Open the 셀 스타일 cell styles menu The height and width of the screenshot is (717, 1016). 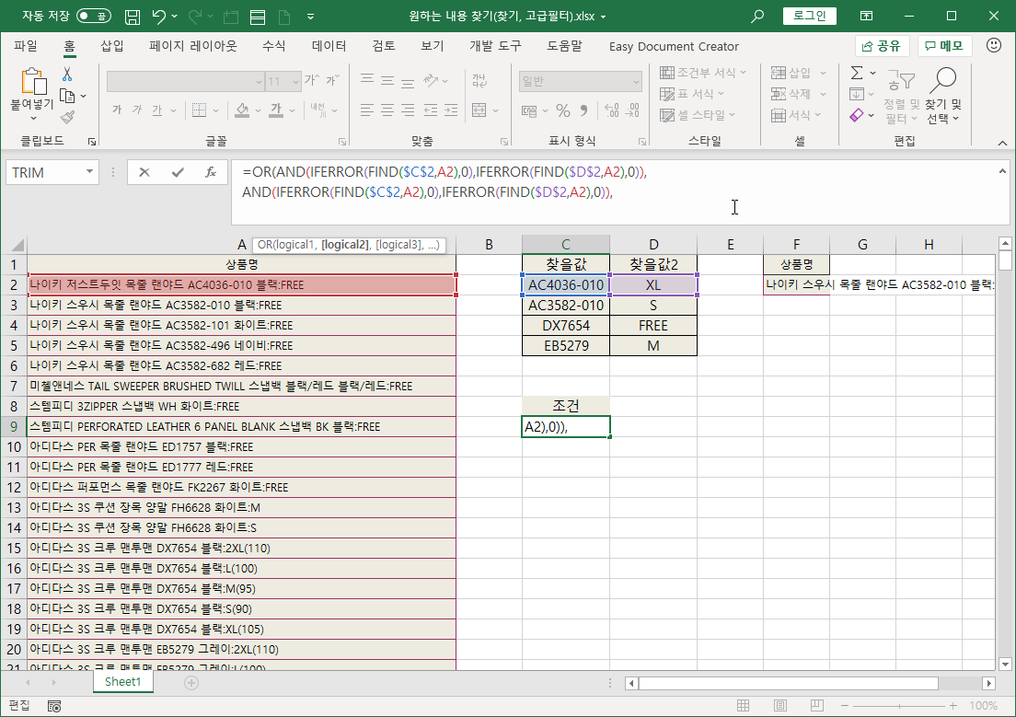point(698,115)
